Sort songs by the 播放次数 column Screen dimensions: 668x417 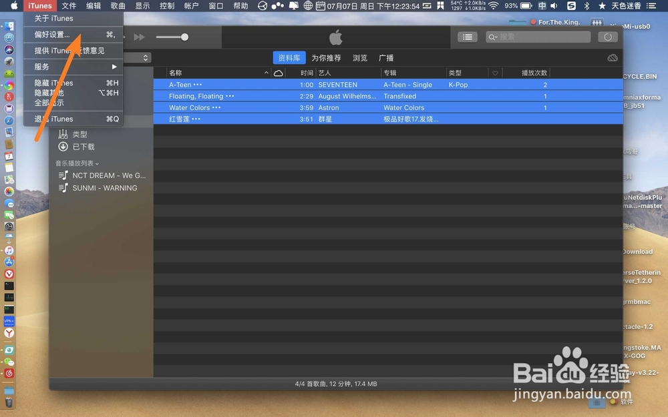click(x=534, y=73)
